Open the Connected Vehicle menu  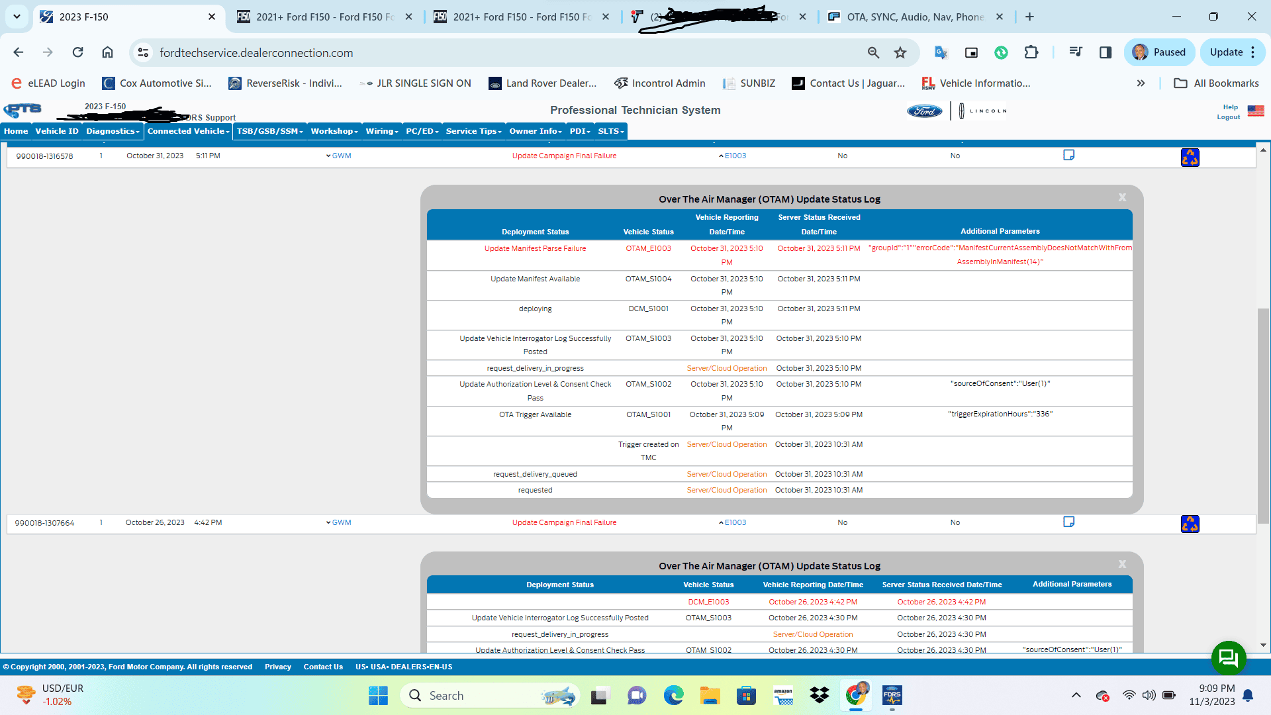coord(188,131)
